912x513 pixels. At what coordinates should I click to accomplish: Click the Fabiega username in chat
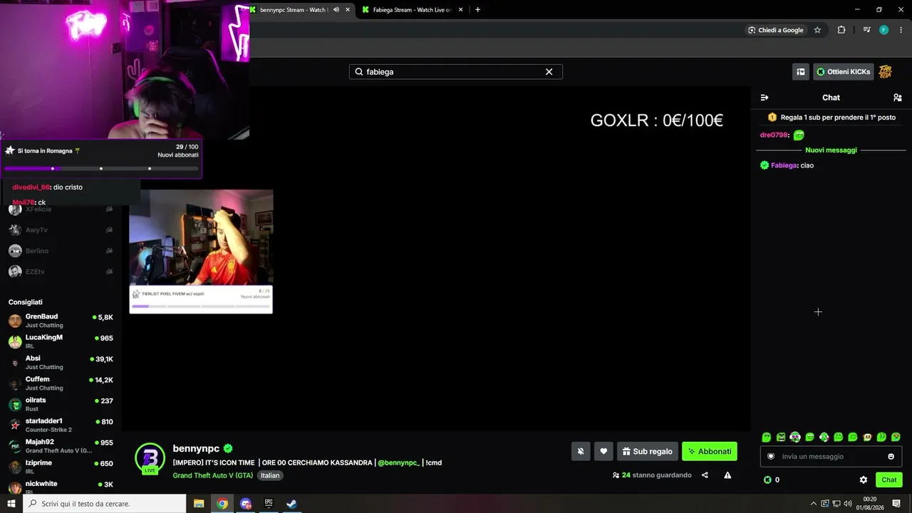tap(784, 165)
